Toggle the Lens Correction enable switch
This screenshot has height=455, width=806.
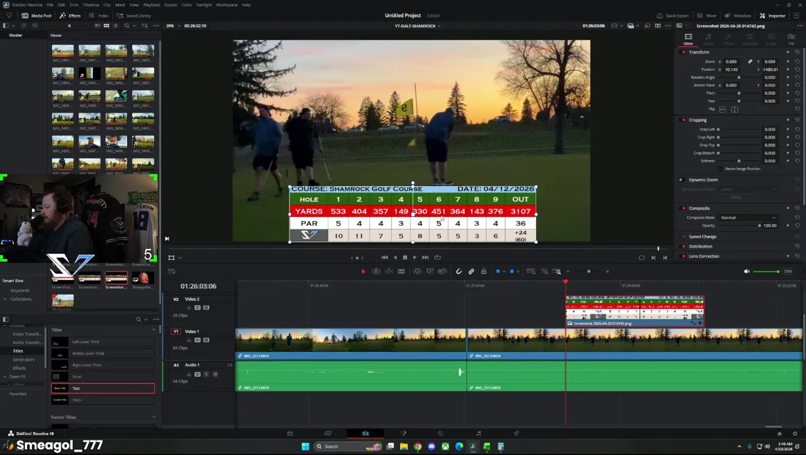pyautogui.click(x=683, y=256)
